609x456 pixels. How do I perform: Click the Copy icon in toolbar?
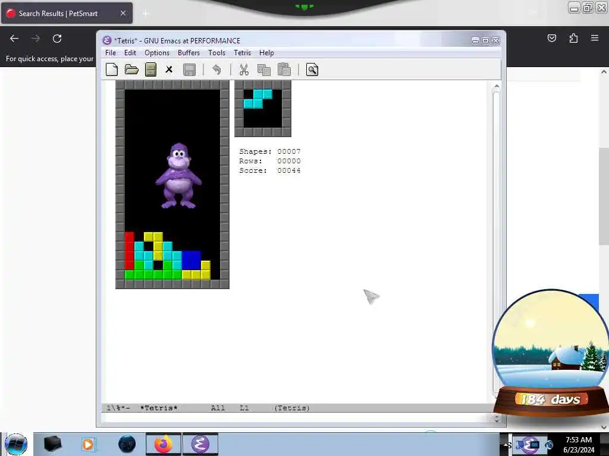point(263,70)
